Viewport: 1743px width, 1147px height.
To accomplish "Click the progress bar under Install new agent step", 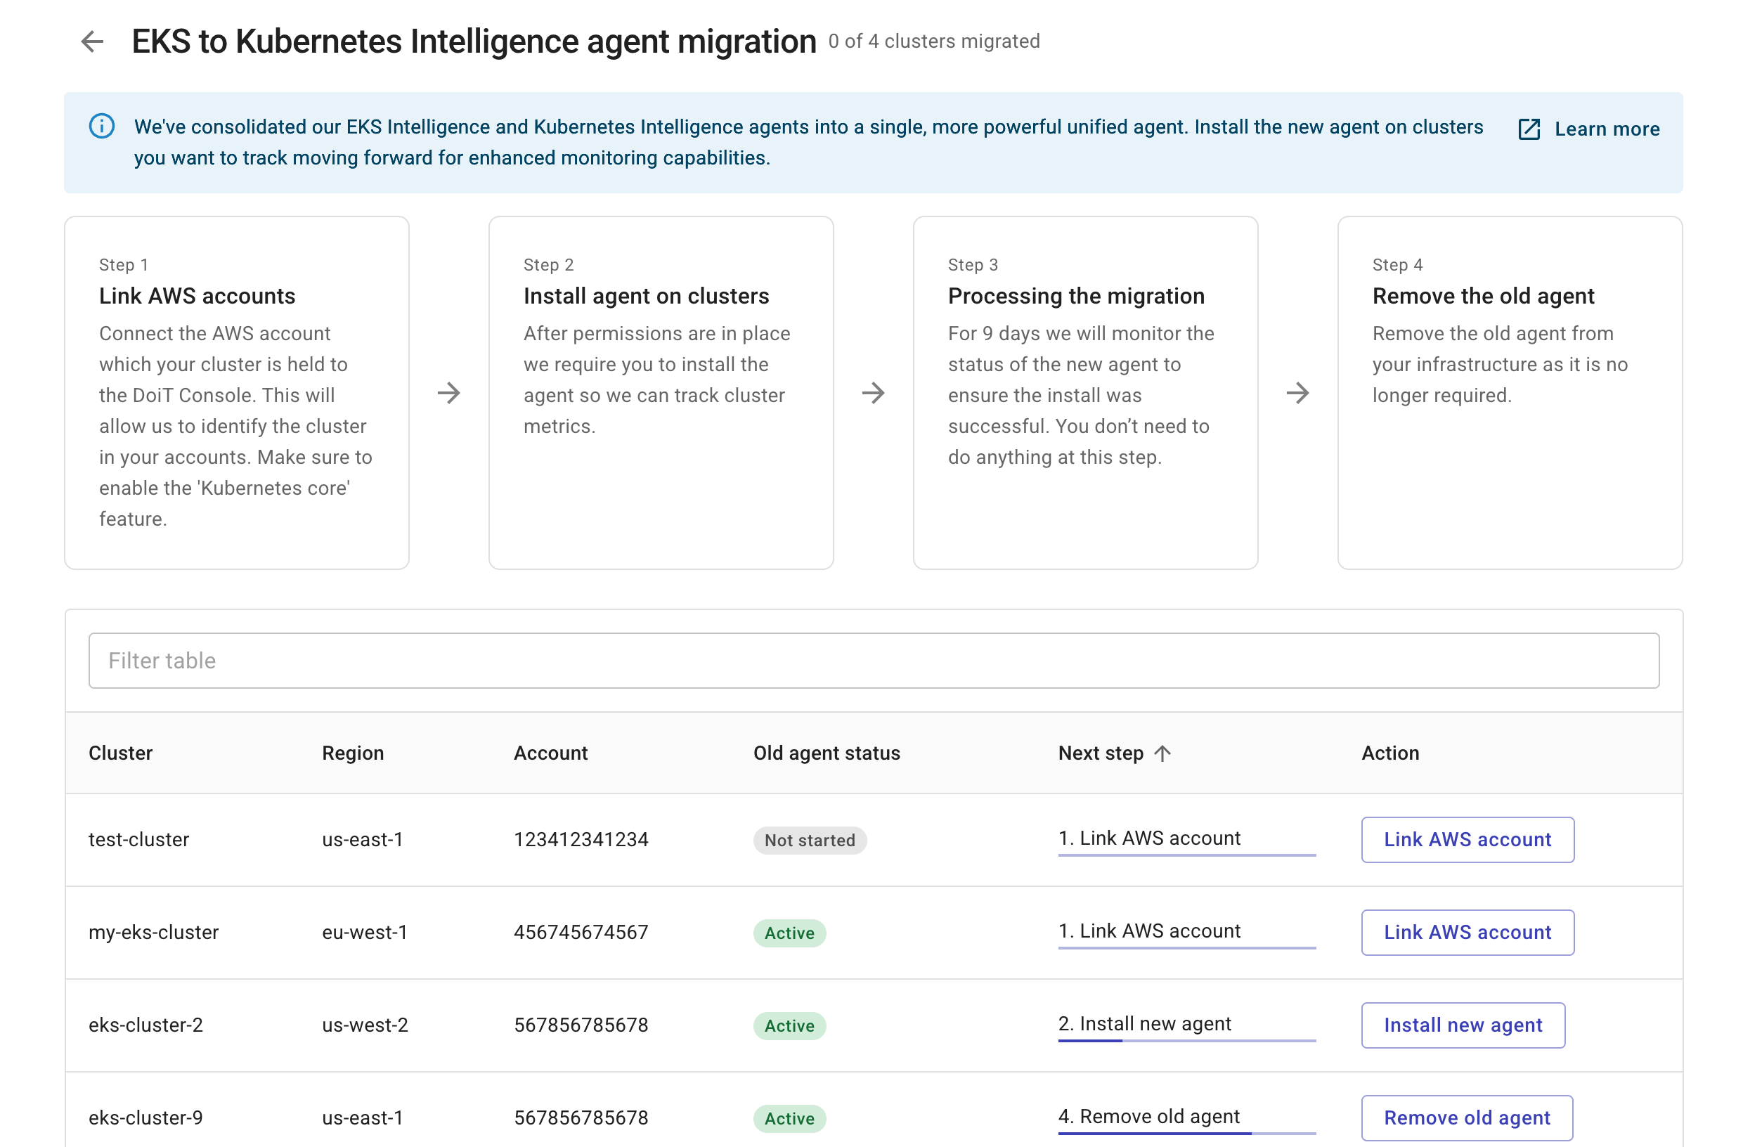I will tap(1186, 1041).
